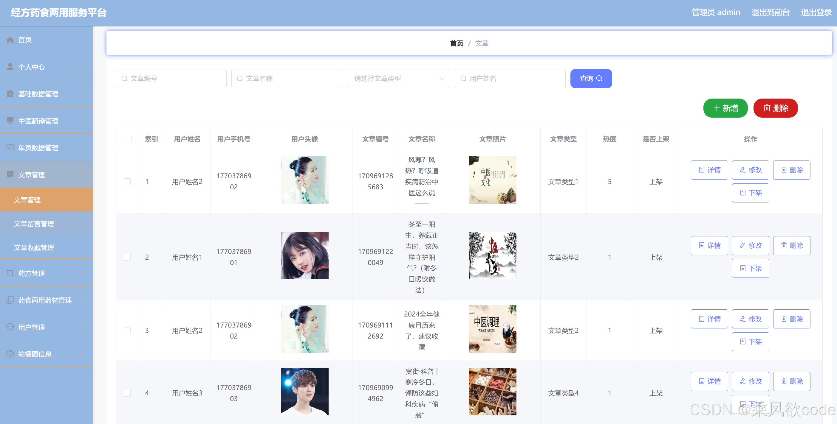Image resolution: width=837 pixels, height=424 pixels.
Task: Click the 中医文化 article photo thumbnail
Action: click(x=492, y=180)
